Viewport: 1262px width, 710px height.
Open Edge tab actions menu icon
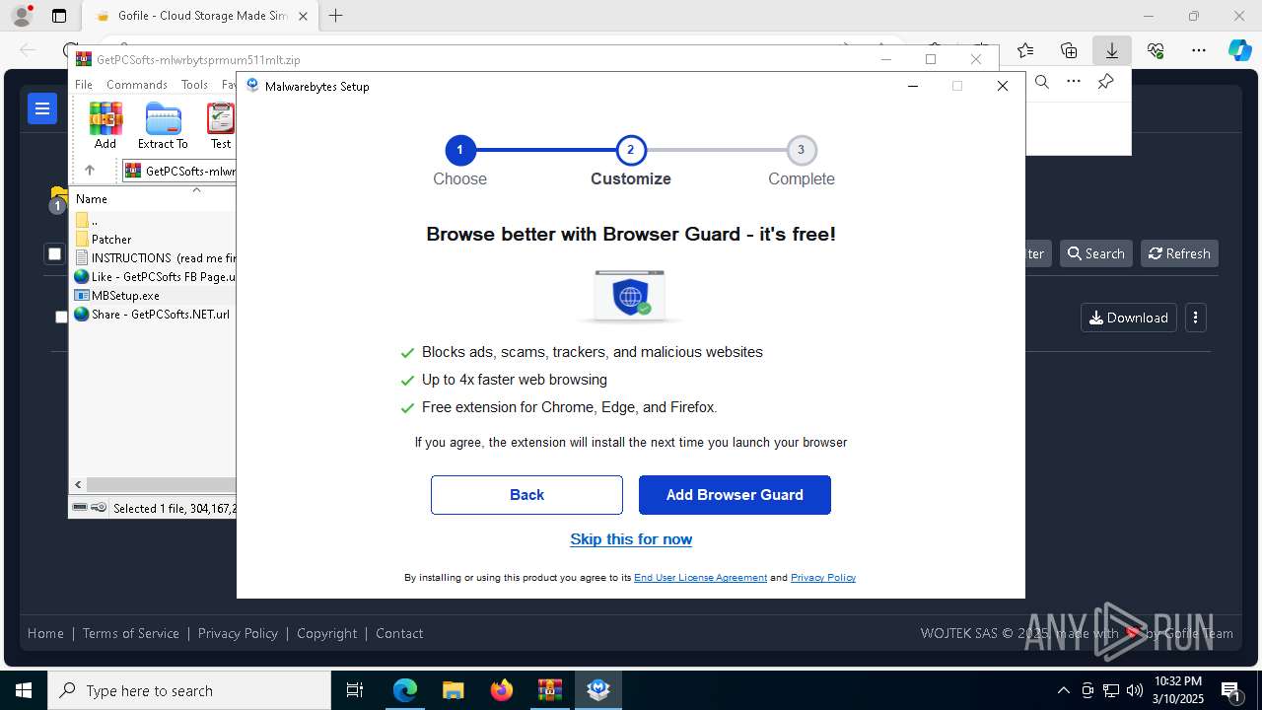(x=59, y=16)
